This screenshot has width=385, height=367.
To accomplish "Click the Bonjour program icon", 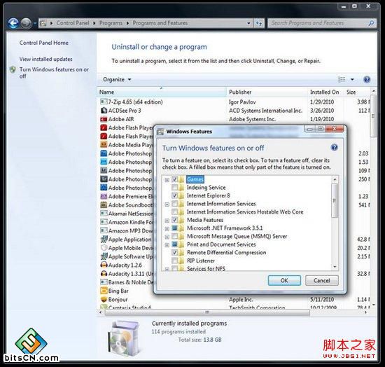I will pos(104,299).
